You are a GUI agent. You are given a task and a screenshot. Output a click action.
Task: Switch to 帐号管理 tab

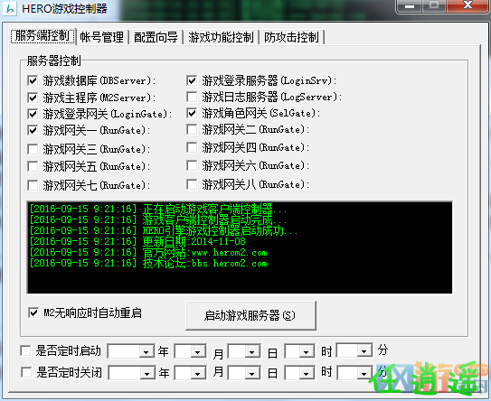click(102, 37)
